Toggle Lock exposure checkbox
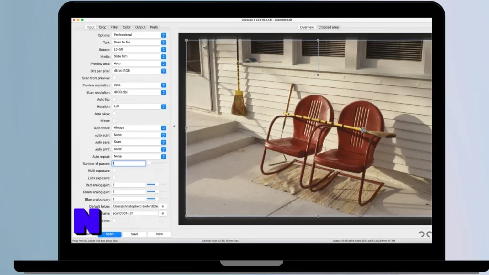 [114, 178]
